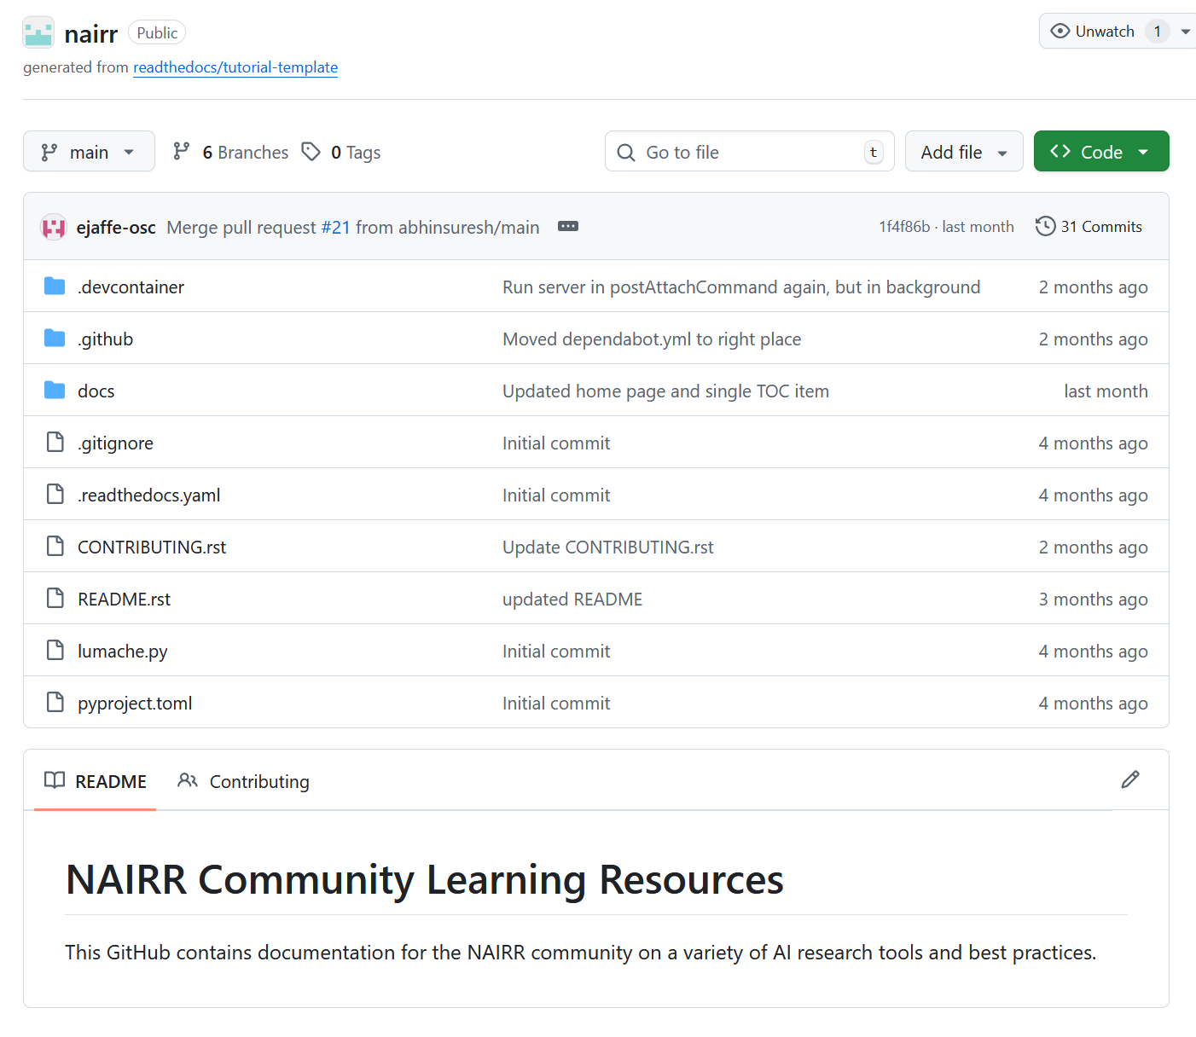Open the CONTRIBUTING.rst file
The image size is (1196, 1037).
(152, 547)
